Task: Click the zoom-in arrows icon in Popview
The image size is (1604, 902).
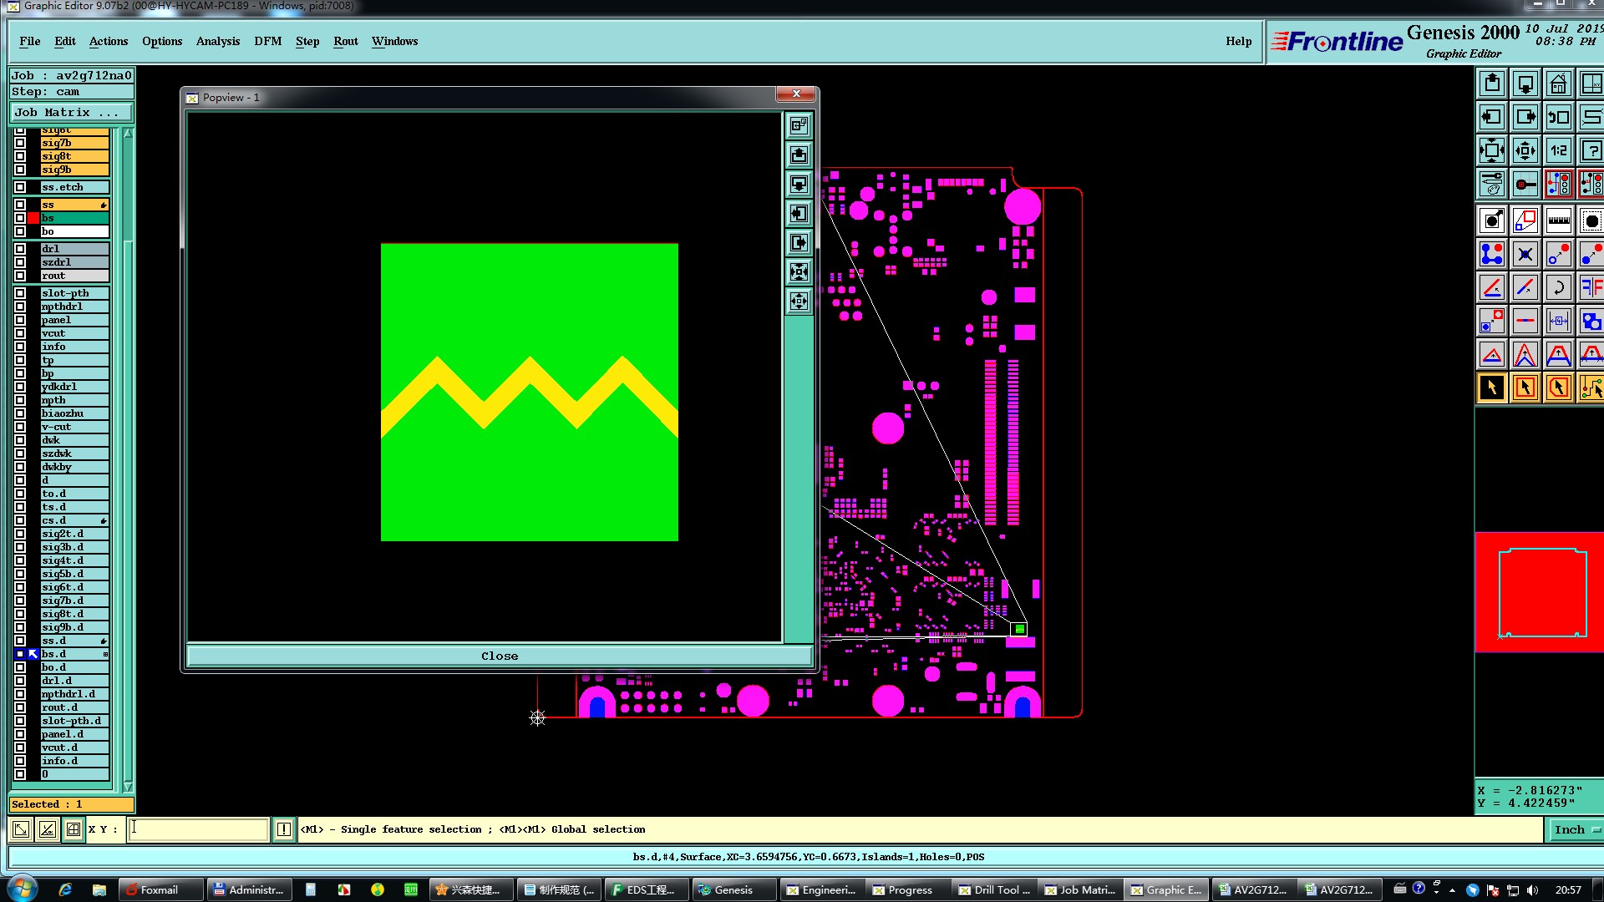Action: (x=799, y=272)
